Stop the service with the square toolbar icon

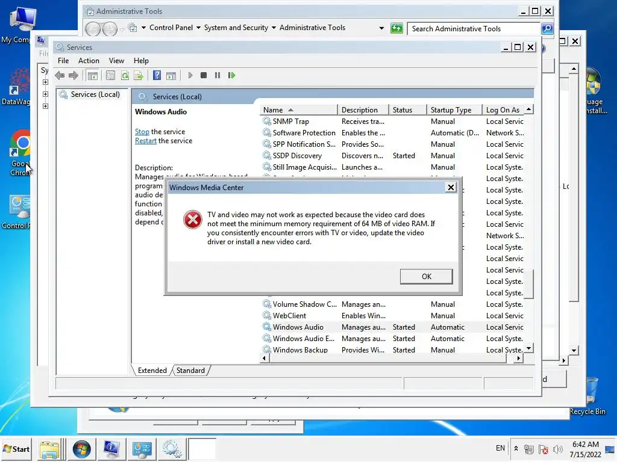(204, 75)
